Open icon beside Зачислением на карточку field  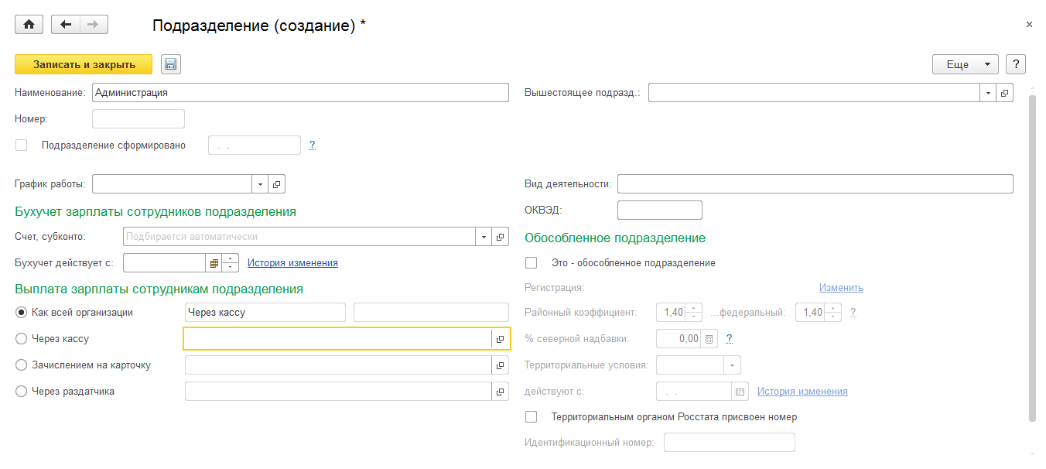[501, 365]
